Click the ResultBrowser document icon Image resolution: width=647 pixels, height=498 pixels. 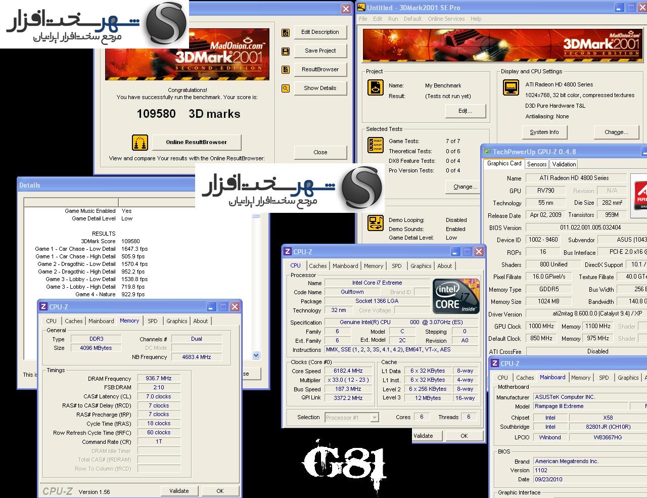click(286, 70)
